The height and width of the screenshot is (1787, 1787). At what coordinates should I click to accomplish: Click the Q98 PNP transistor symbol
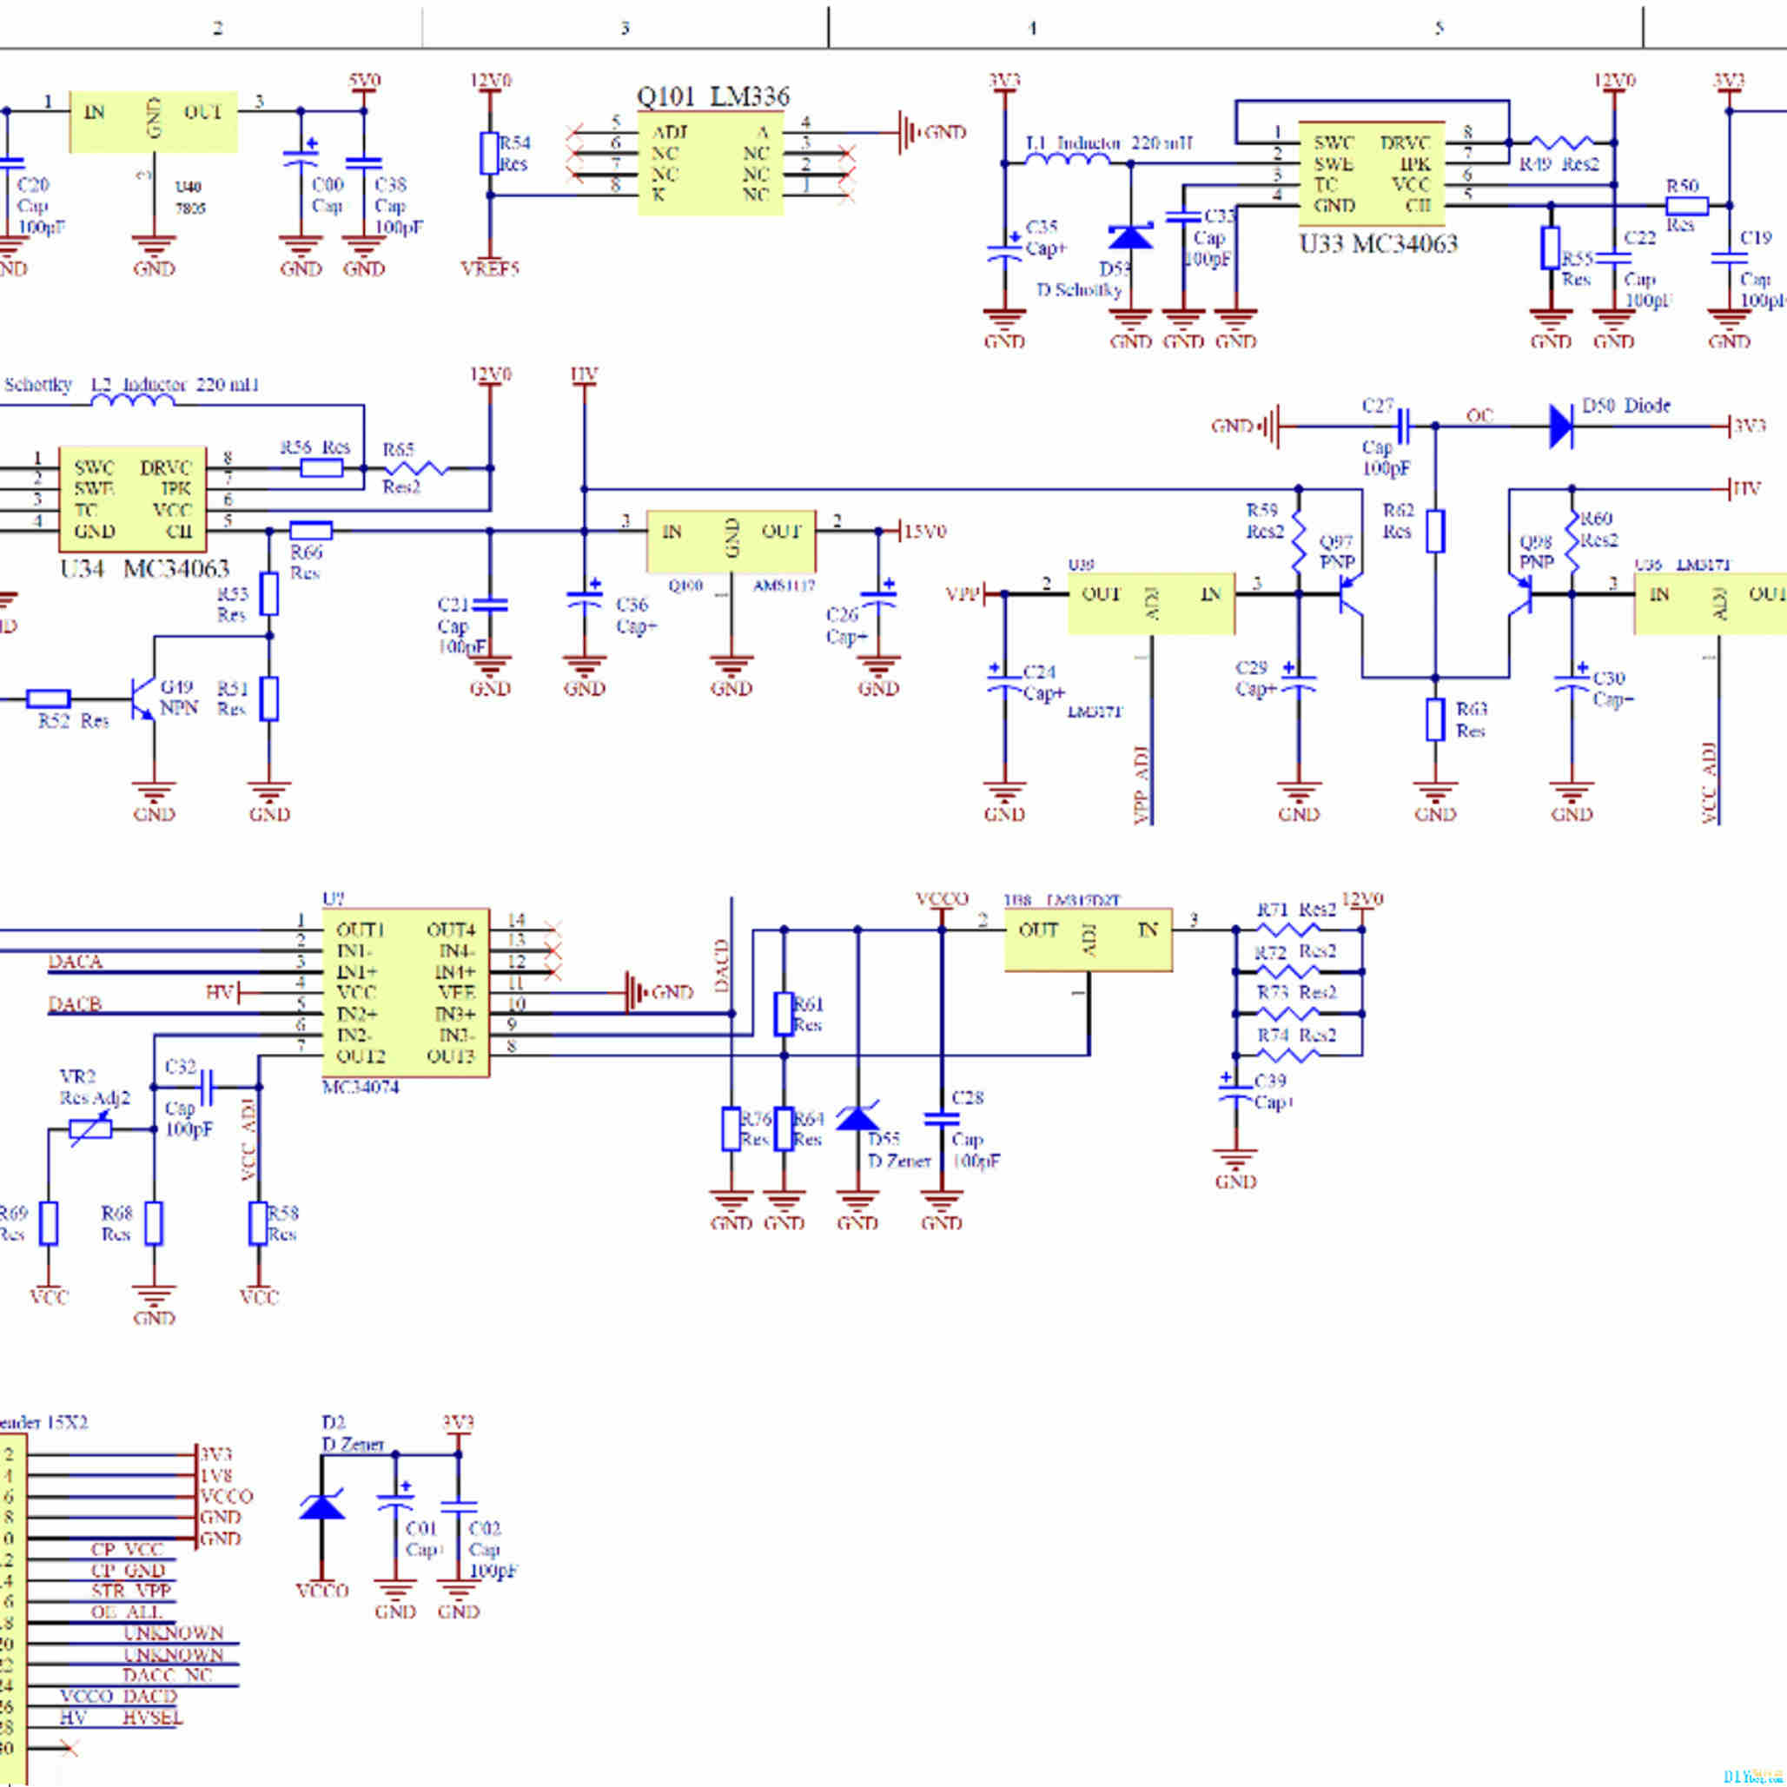[1519, 594]
